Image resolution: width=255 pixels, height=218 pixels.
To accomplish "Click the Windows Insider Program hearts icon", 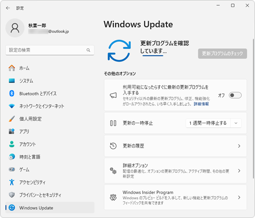I will pyautogui.click(x=113, y=198).
